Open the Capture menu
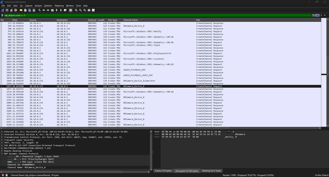The image size is (329, 177). tap(29, 6)
